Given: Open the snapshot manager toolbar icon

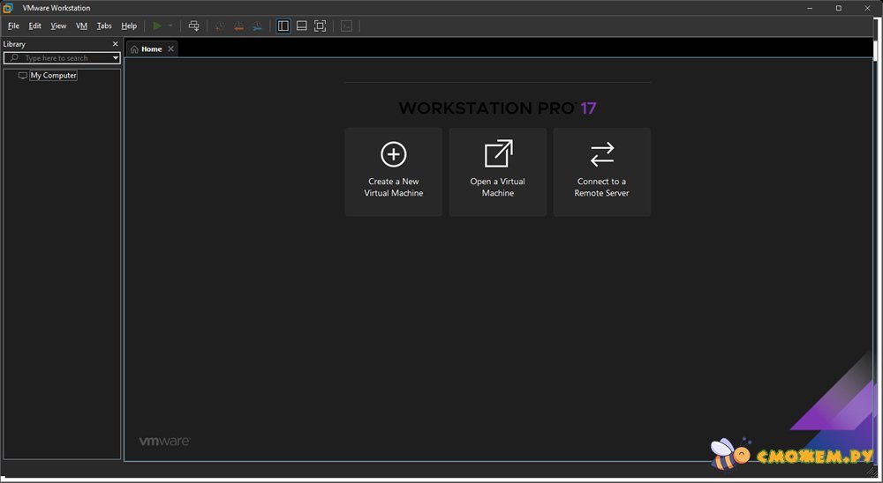Looking at the screenshot, I should tap(257, 26).
